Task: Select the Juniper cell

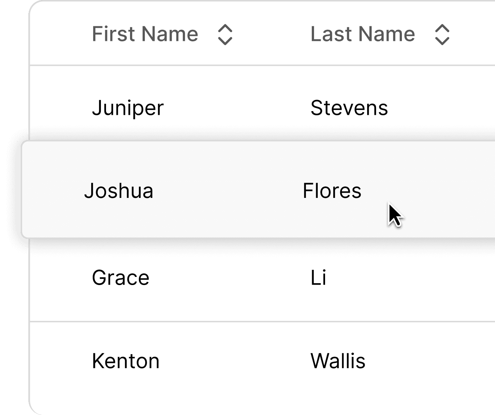Action: coord(128,108)
